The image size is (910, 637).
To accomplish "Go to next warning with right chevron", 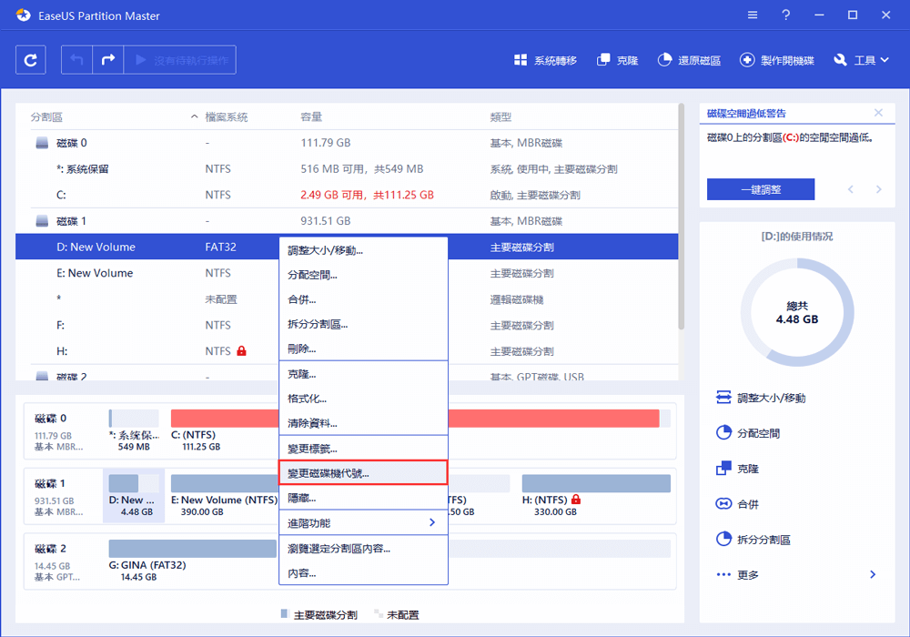I will tap(879, 189).
